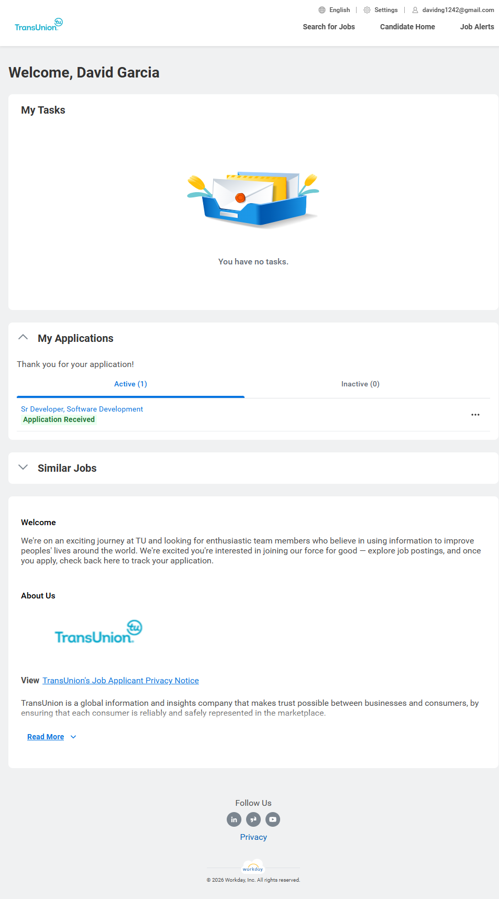Viewport: 499px width, 899px height.
Task: Collapse the My Applications section
Action: [23, 338]
